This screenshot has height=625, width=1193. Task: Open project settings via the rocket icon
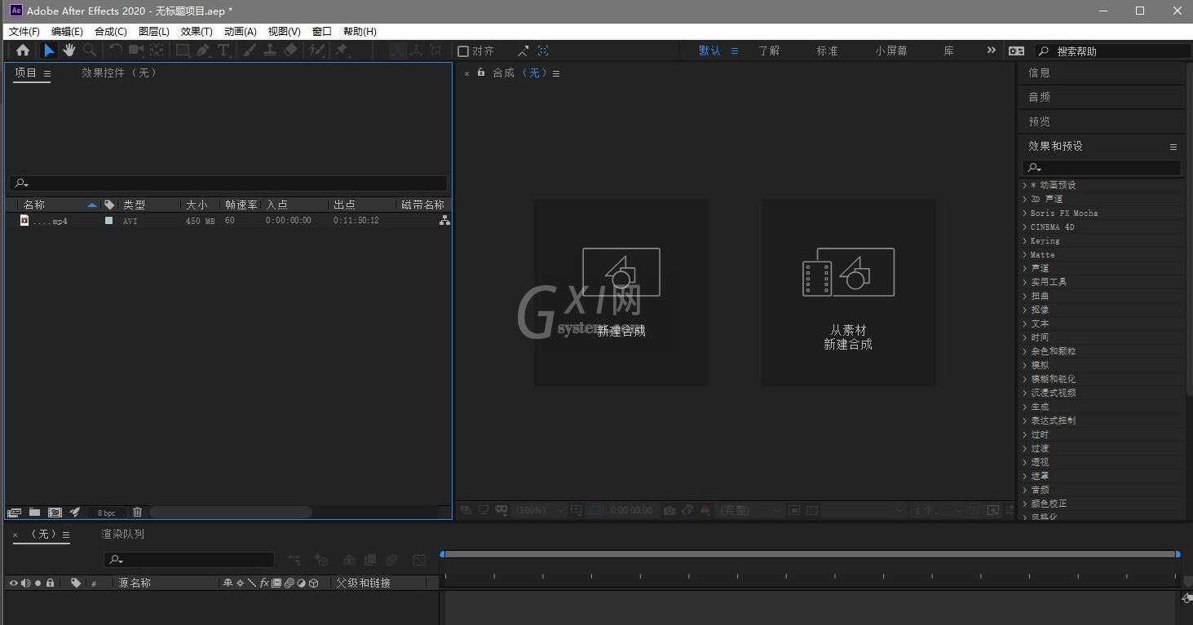(x=75, y=513)
